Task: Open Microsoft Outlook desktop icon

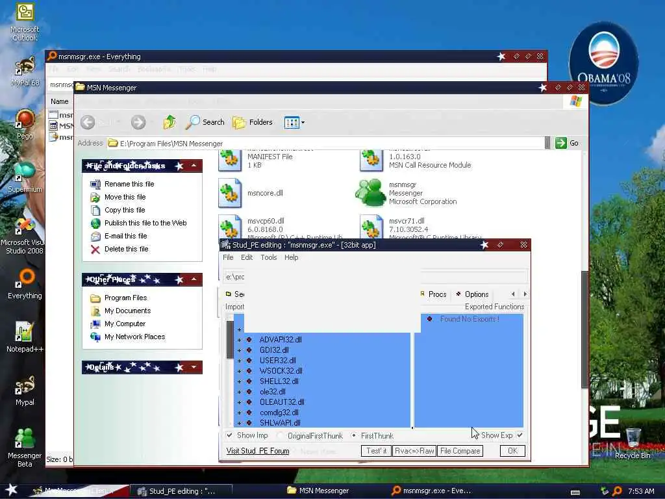Action: 25,21
